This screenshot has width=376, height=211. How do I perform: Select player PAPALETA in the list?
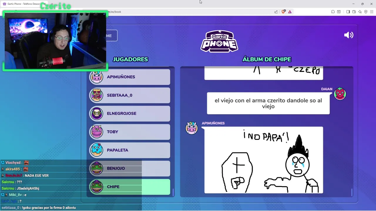(x=130, y=150)
